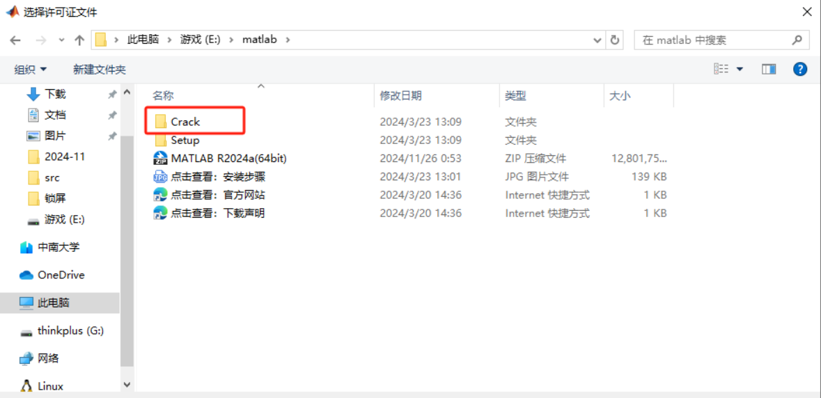Select 此电脑 in the sidebar
The width and height of the screenshot is (821, 398).
(x=60, y=303)
